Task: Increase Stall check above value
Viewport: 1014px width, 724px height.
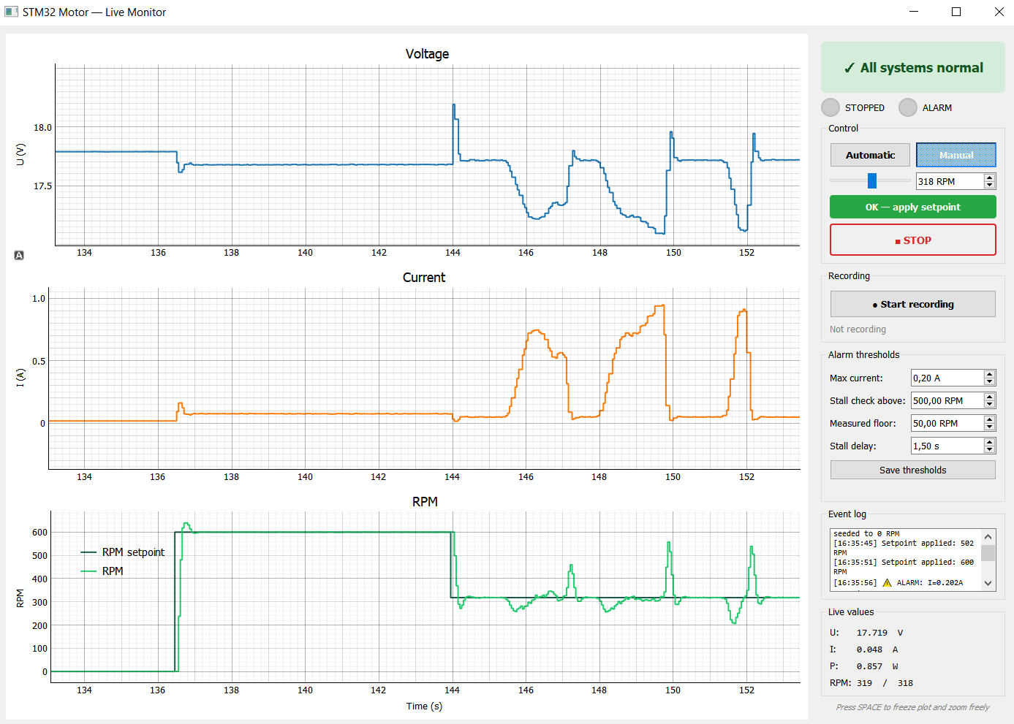Action: tap(990, 397)
